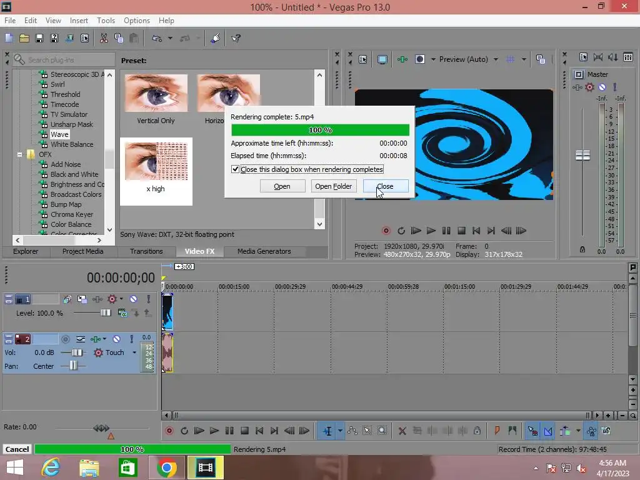640x480 pixels.
Task: Switch to the Project Media tab
Action: point(83,251)
